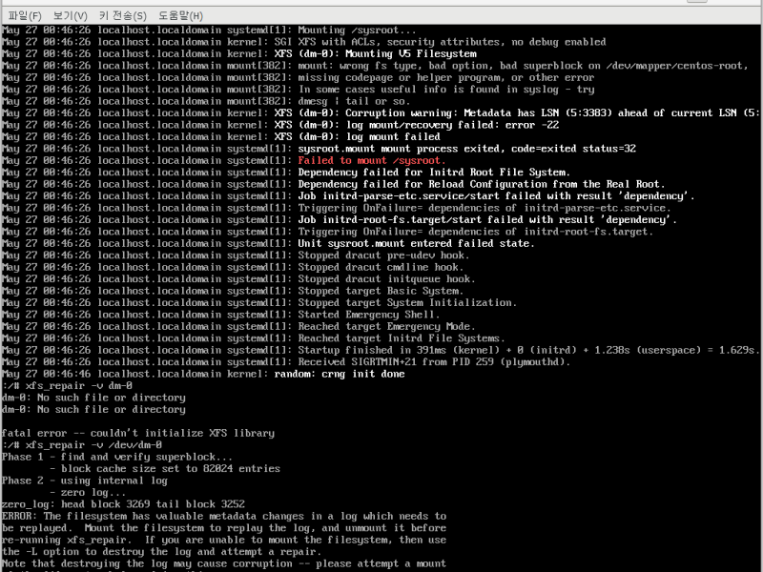
Task: Open the 키 전송(S) menu
Action: [123, 15]
